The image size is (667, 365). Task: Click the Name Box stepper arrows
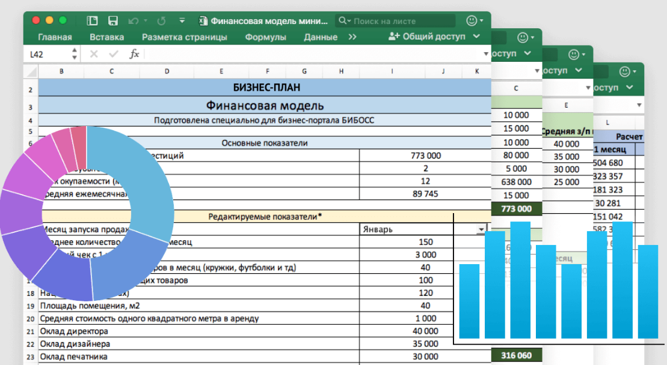[75, 54]
